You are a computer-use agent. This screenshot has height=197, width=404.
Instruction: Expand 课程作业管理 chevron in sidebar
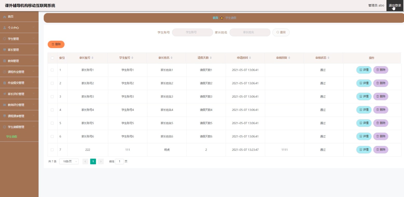[34, 72]
